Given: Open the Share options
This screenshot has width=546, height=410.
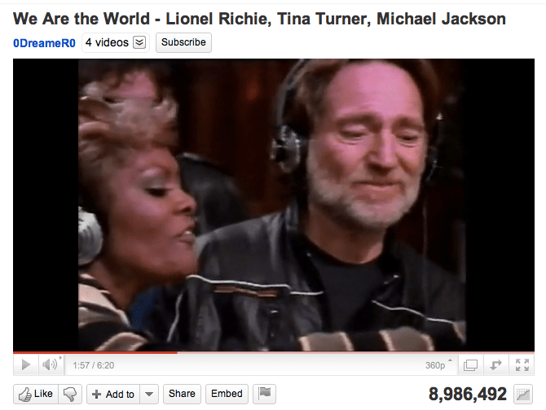Looking at the screenshot, I should [182, 394].
